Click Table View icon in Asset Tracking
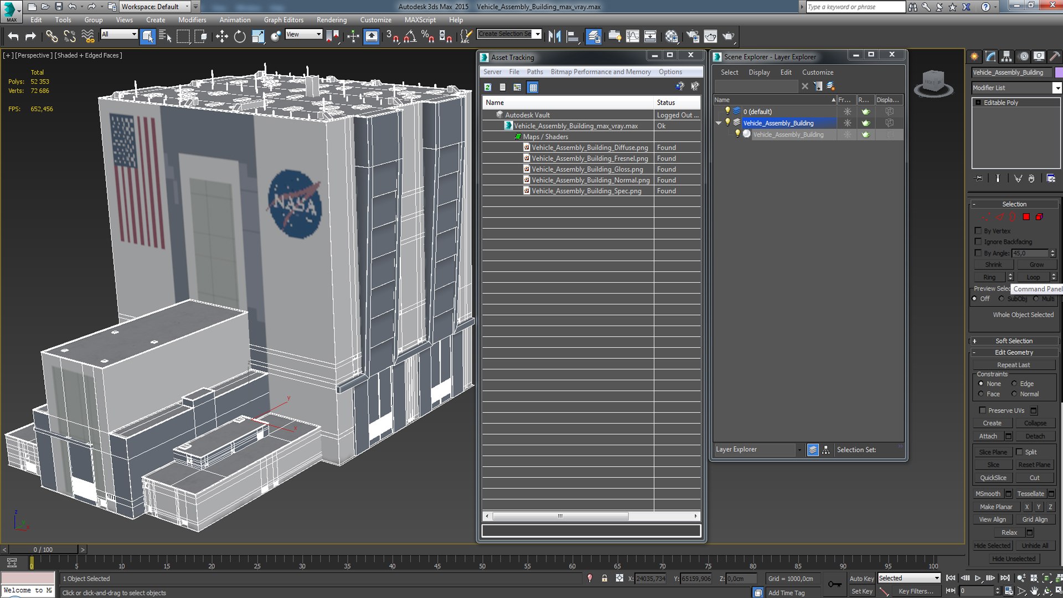The image size is (1063, 598). point(533,87)
